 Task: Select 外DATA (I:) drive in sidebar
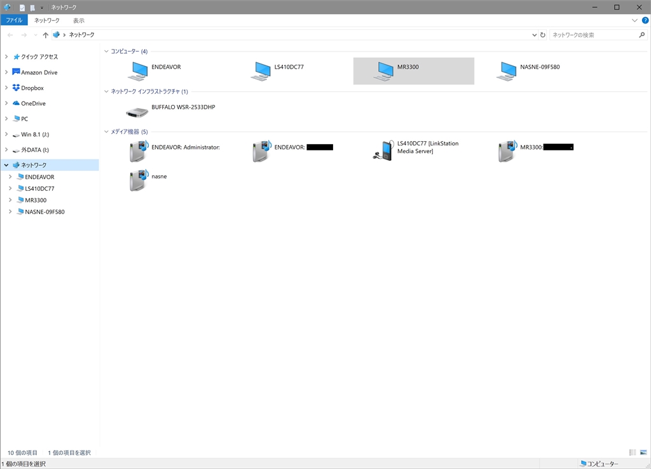35,150
